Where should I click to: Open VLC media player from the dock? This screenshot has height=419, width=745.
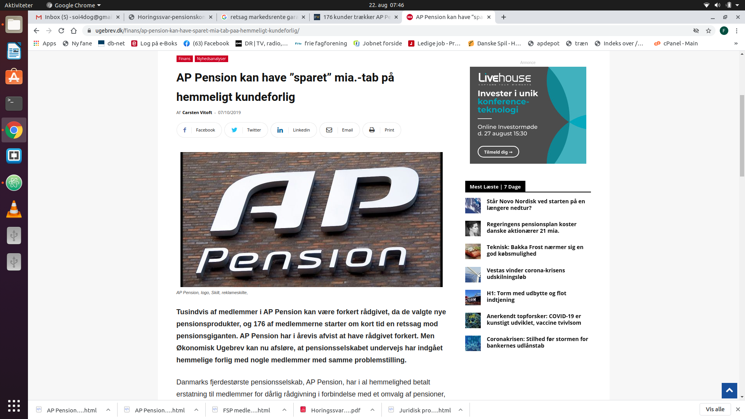14,209
